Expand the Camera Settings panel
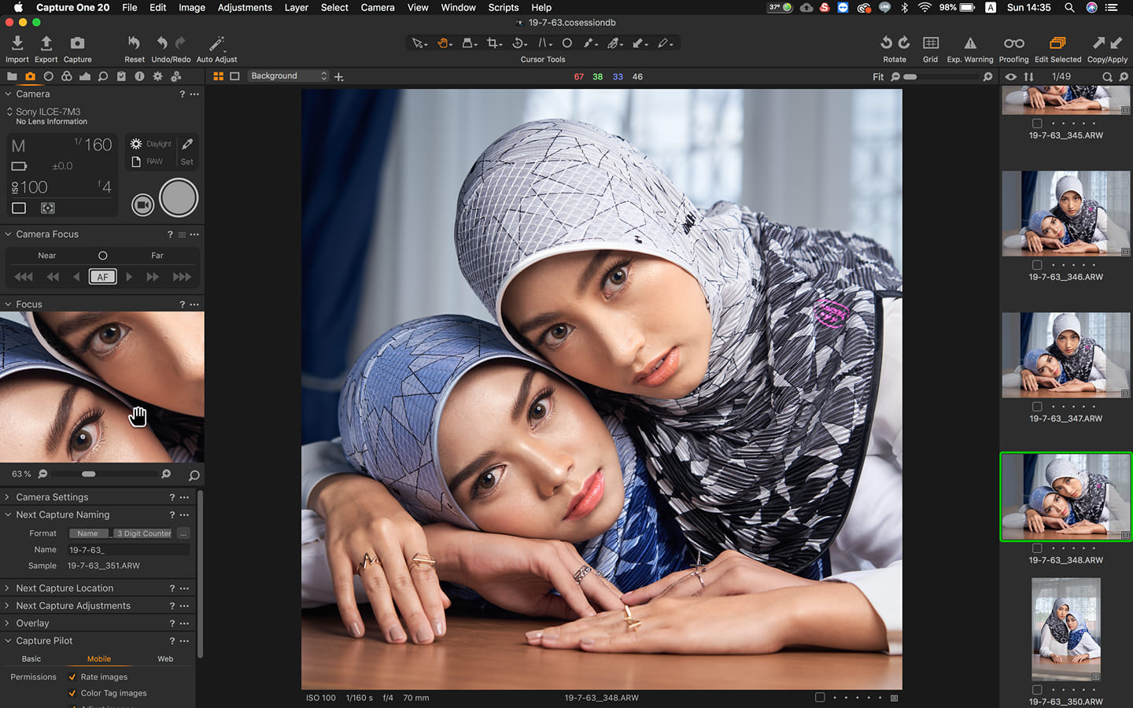The image size is (1133, 708). pos(52,497)
